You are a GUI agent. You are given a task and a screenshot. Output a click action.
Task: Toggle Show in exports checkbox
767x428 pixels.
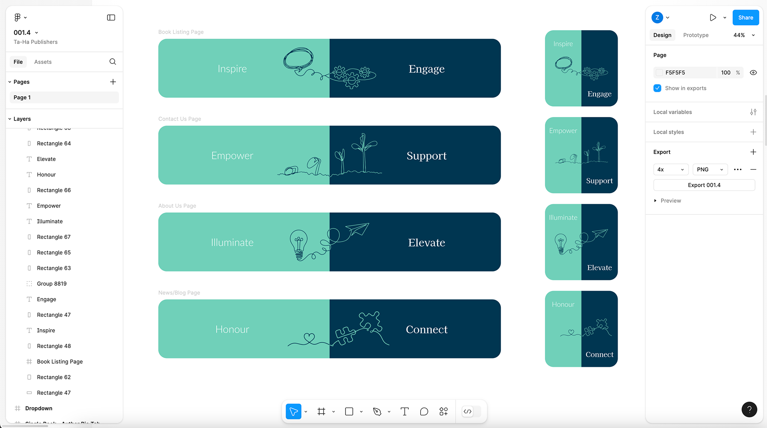coord(657,88)
